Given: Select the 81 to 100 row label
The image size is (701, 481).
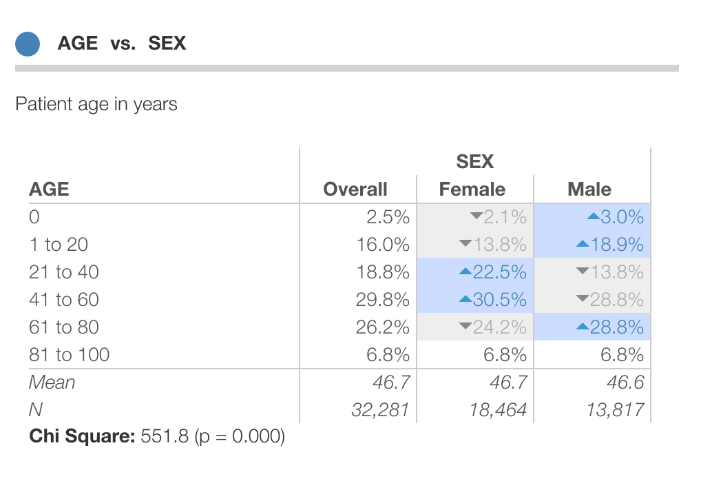Looking at the screenshot, I should (x=69, y=355).
